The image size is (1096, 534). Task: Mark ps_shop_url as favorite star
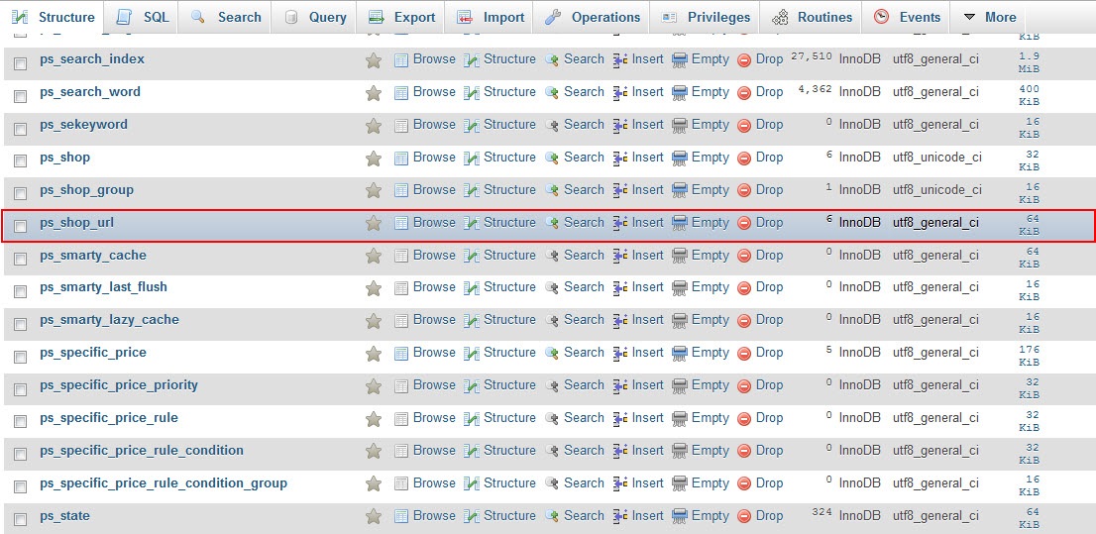pos(374,223)
